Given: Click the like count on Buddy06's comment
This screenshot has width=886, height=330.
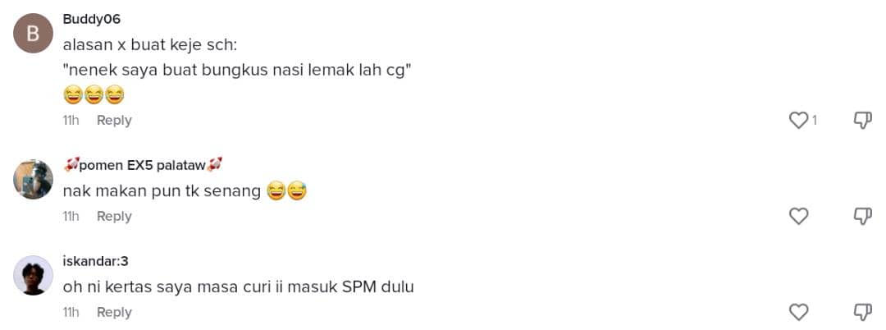Looking at the screenshot, I should (x=815, y=121).
